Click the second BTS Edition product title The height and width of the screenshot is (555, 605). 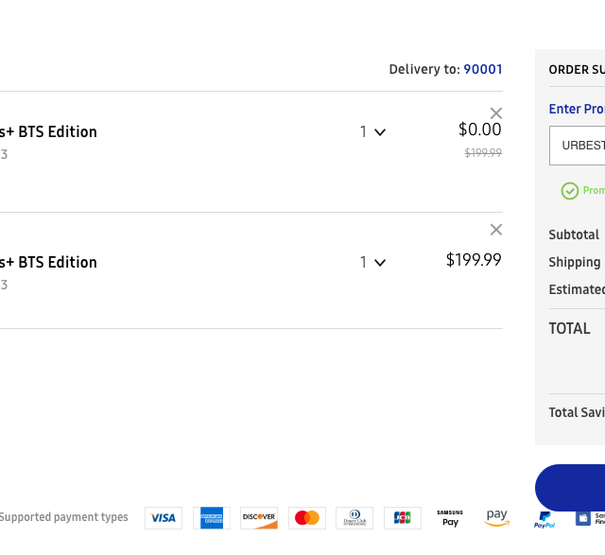[49, 263]
